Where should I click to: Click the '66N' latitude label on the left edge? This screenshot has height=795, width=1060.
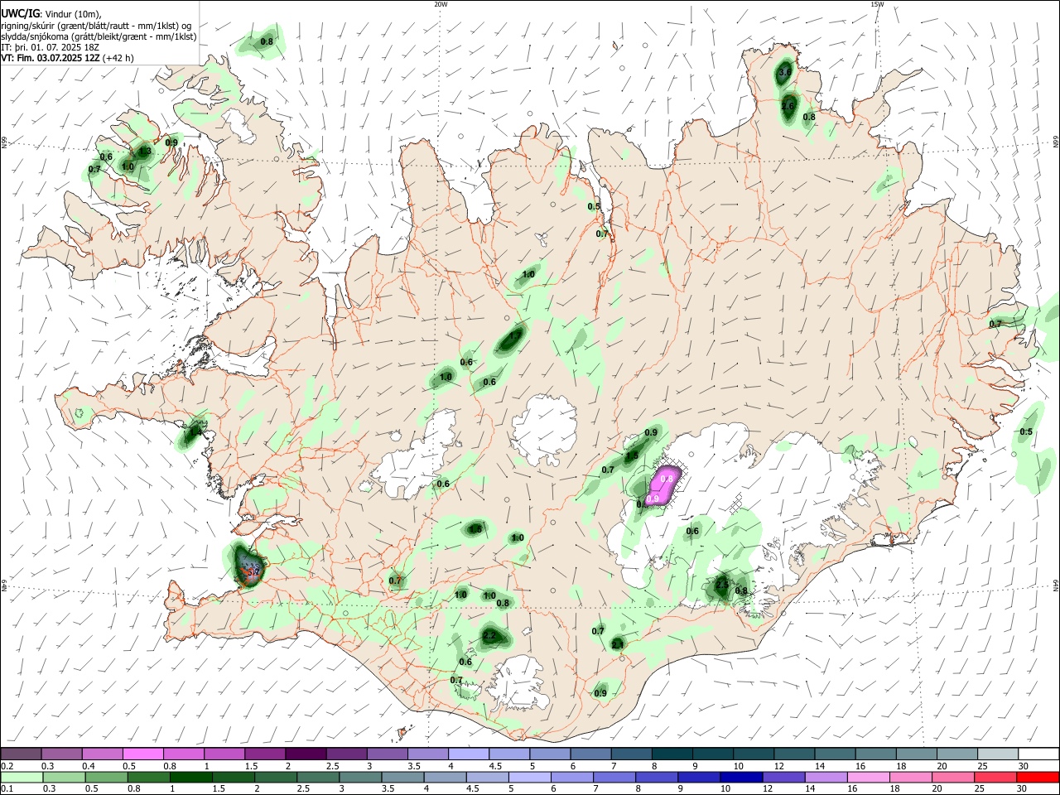4,142
